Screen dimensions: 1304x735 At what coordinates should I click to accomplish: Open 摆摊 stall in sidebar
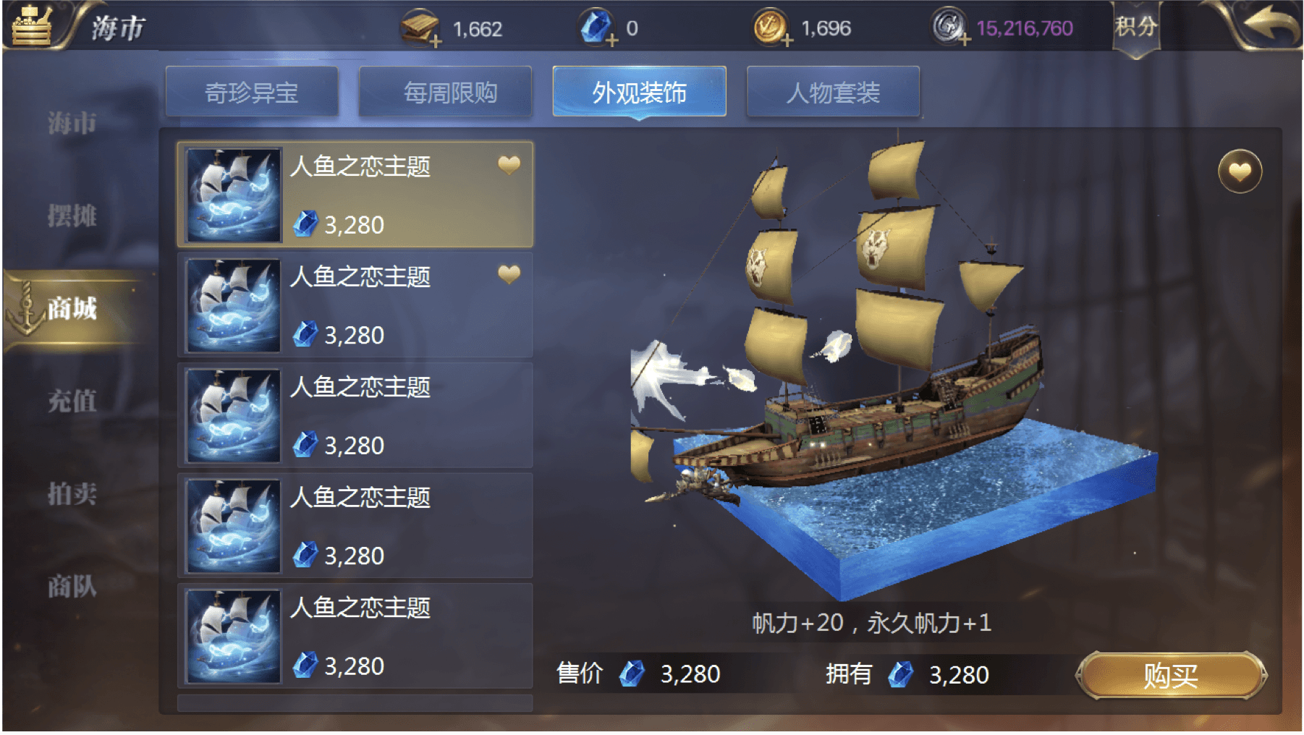tap(72, 216)
